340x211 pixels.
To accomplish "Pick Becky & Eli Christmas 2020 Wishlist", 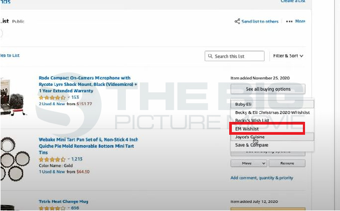I will (x=272, y=112).
